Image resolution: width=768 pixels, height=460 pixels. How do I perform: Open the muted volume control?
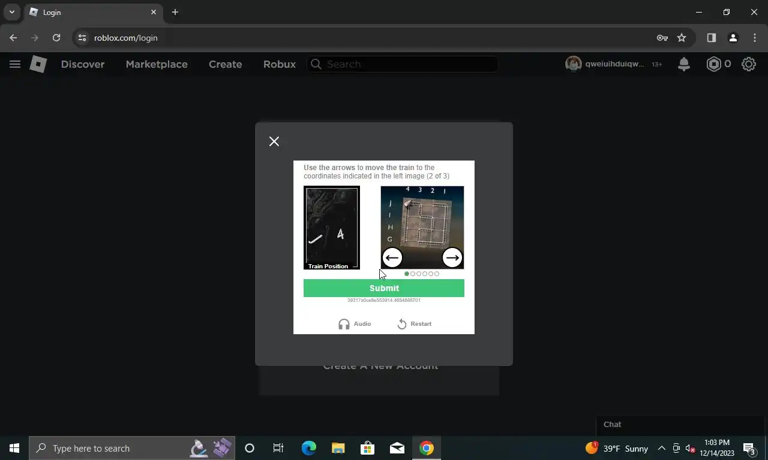tap(690, 448)
